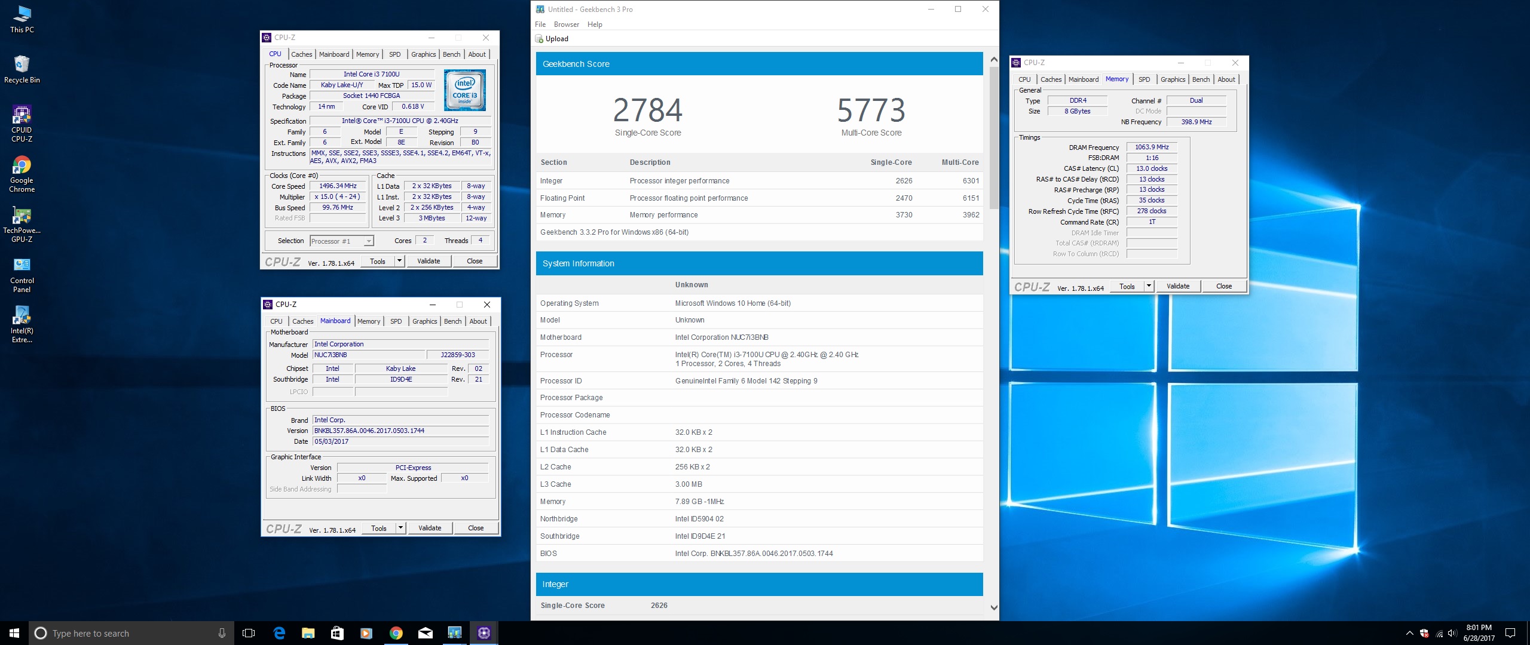Click Tools button in top CPU-Z window

(x=378, y=261)
